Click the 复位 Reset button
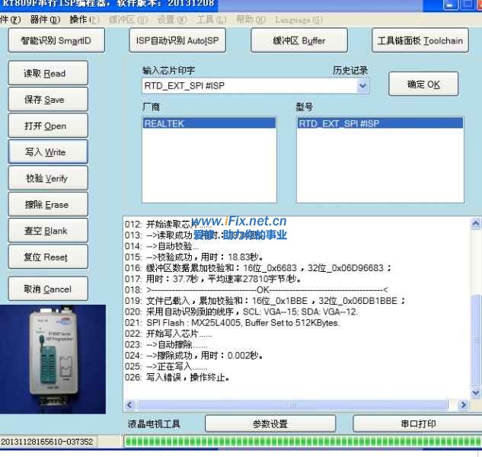Viewport: 482px width, 457px height. coord(48,257)
